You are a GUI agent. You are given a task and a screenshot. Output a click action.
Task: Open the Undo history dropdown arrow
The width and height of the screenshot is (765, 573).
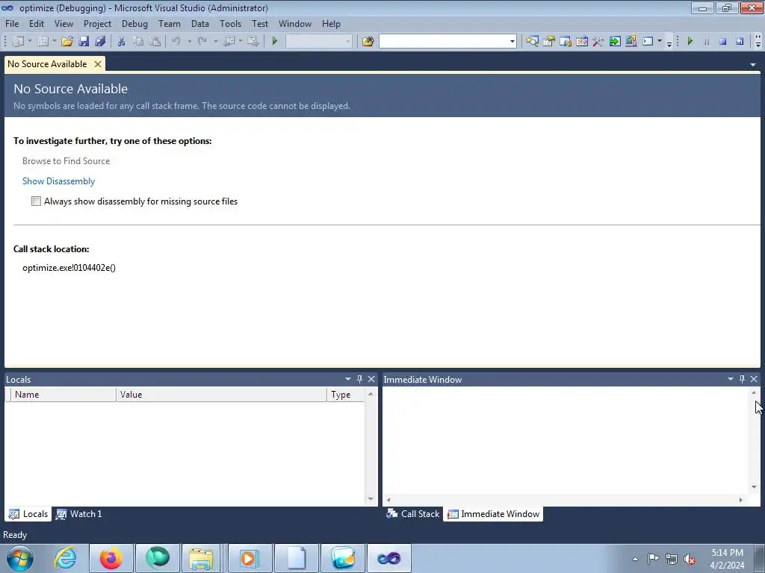tap(189, 42)
